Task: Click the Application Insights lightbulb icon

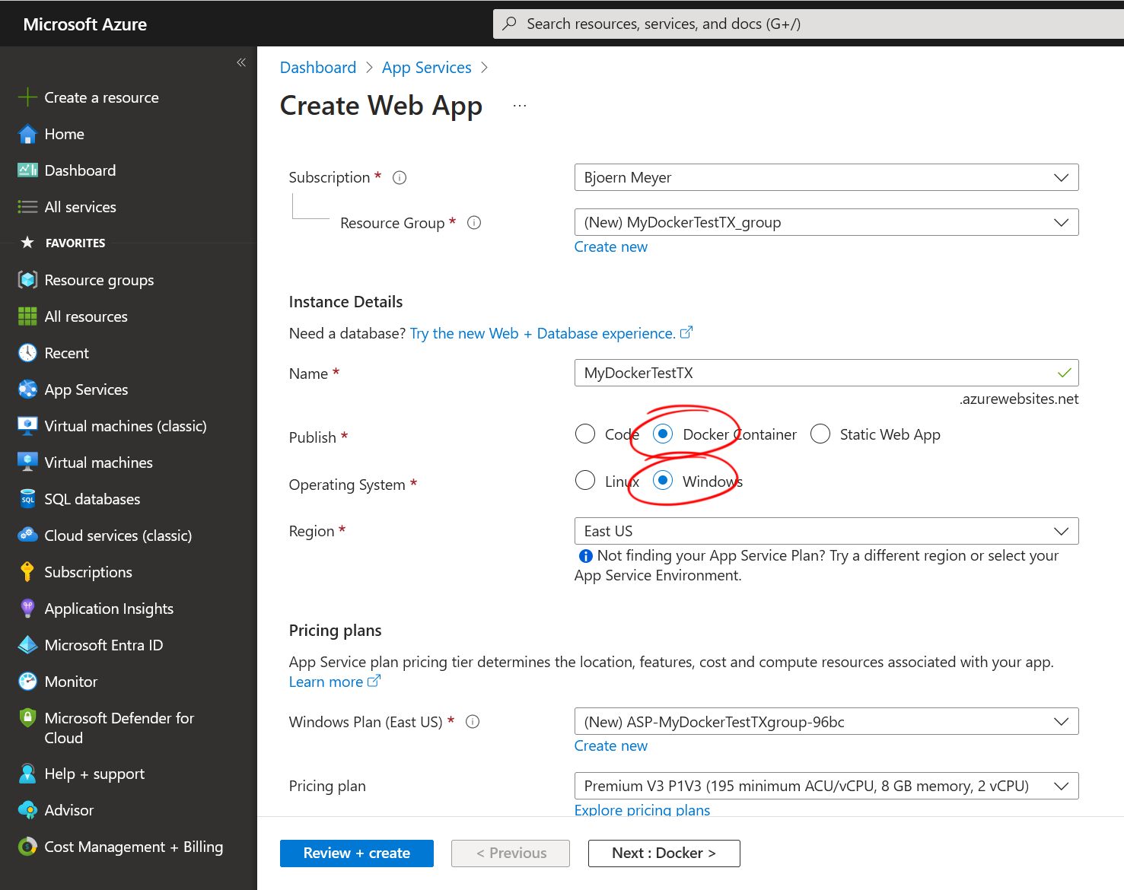Action: (27, 609)
